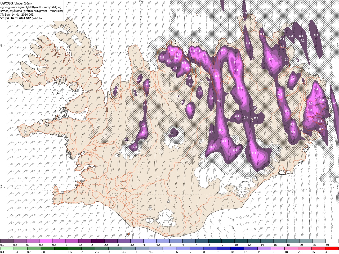Viewport: 339px width, 254px height.
Task: Select the darkest purple swatch labeled 2
Action: click(98, 241)
